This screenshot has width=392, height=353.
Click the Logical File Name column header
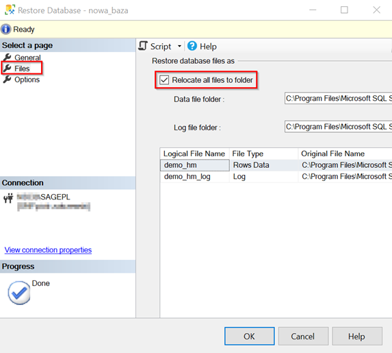click(194, 154)
